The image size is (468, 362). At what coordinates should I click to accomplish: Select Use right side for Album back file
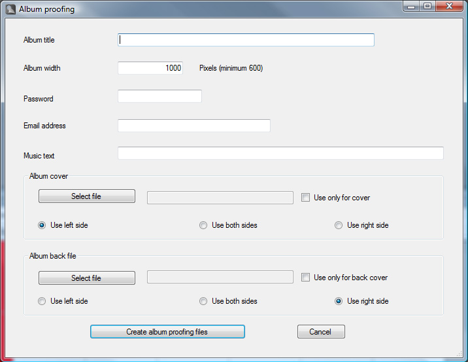pos(339,301)
